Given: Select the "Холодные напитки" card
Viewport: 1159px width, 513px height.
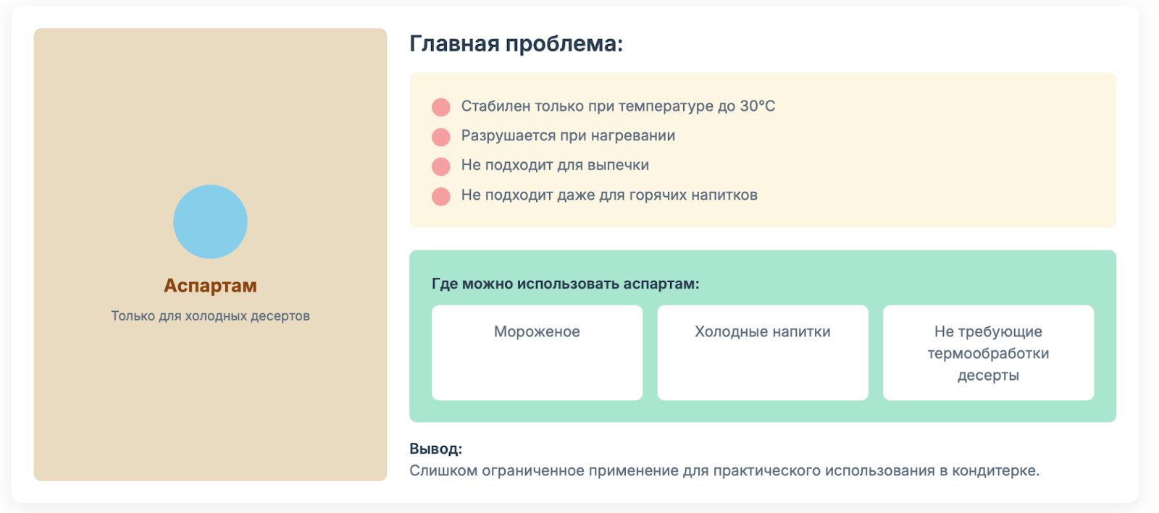Looking at the screenshot, I should click(x=762, y=352).
